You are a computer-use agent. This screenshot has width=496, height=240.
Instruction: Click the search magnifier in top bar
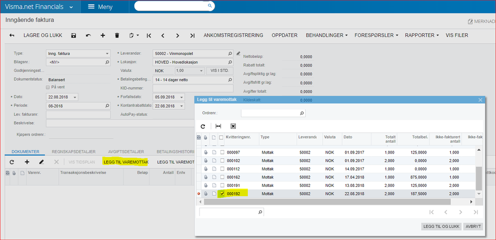click(210, 6)
